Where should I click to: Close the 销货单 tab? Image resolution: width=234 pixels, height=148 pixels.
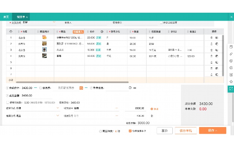click(27, 17)
